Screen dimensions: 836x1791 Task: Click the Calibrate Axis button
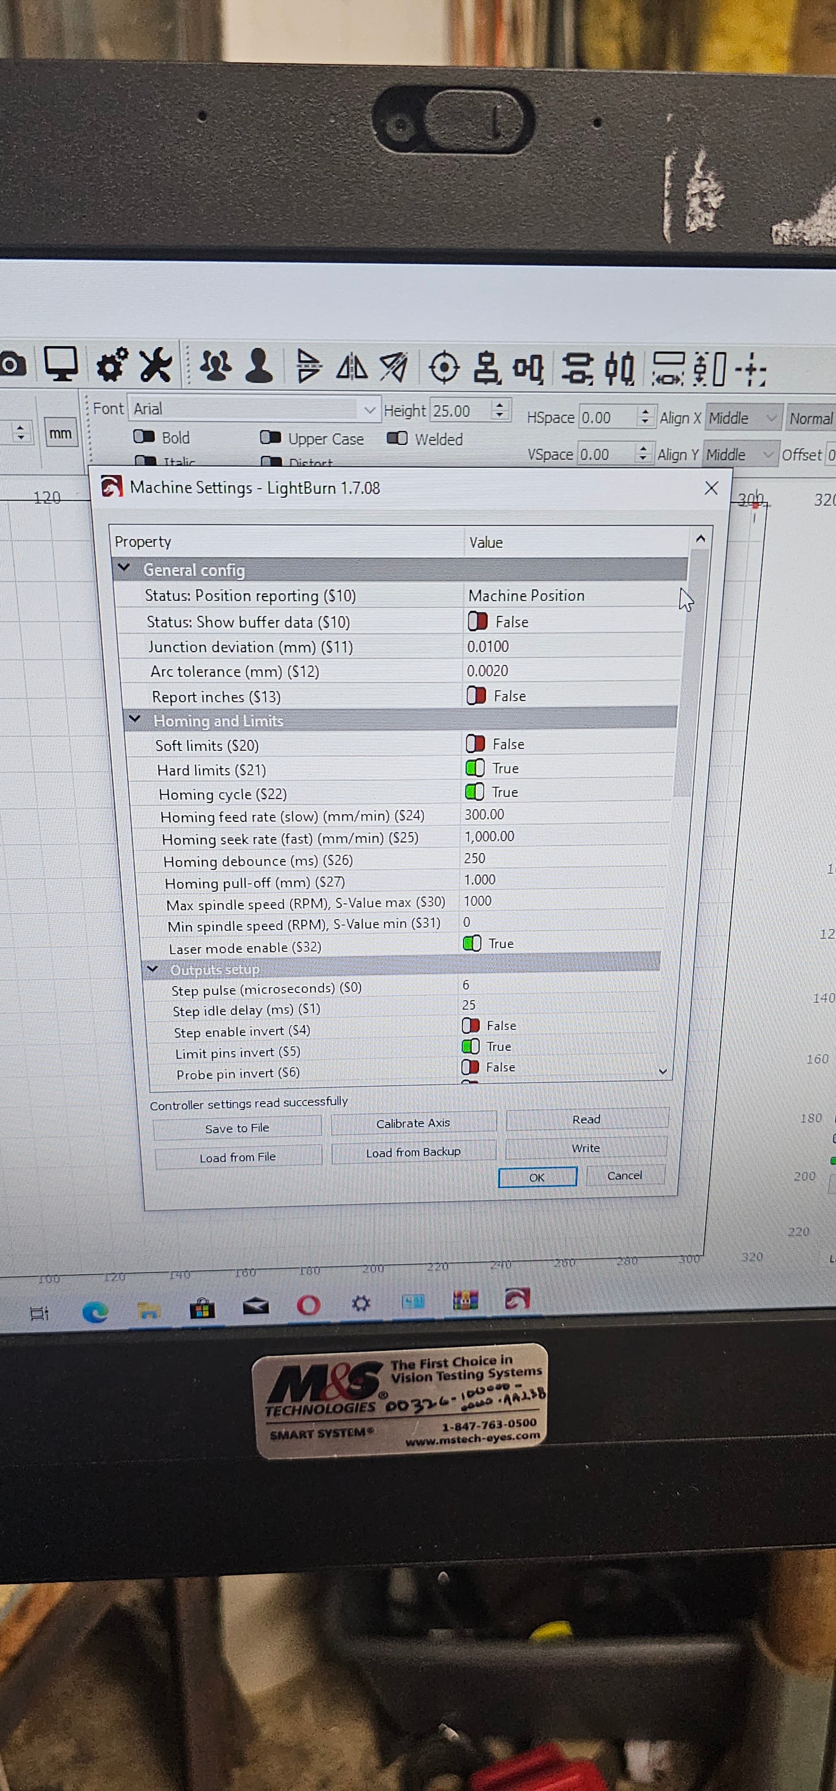(413, 1123)
